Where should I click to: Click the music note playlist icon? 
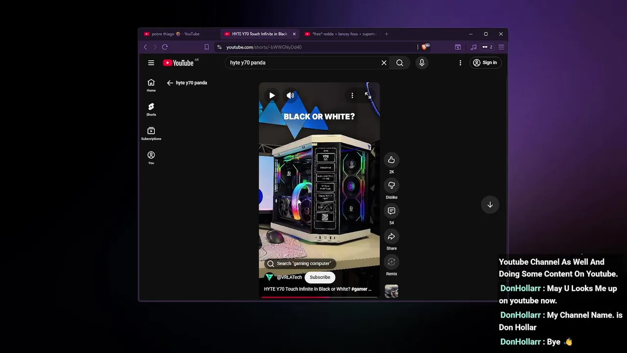[x=473, y=47]
